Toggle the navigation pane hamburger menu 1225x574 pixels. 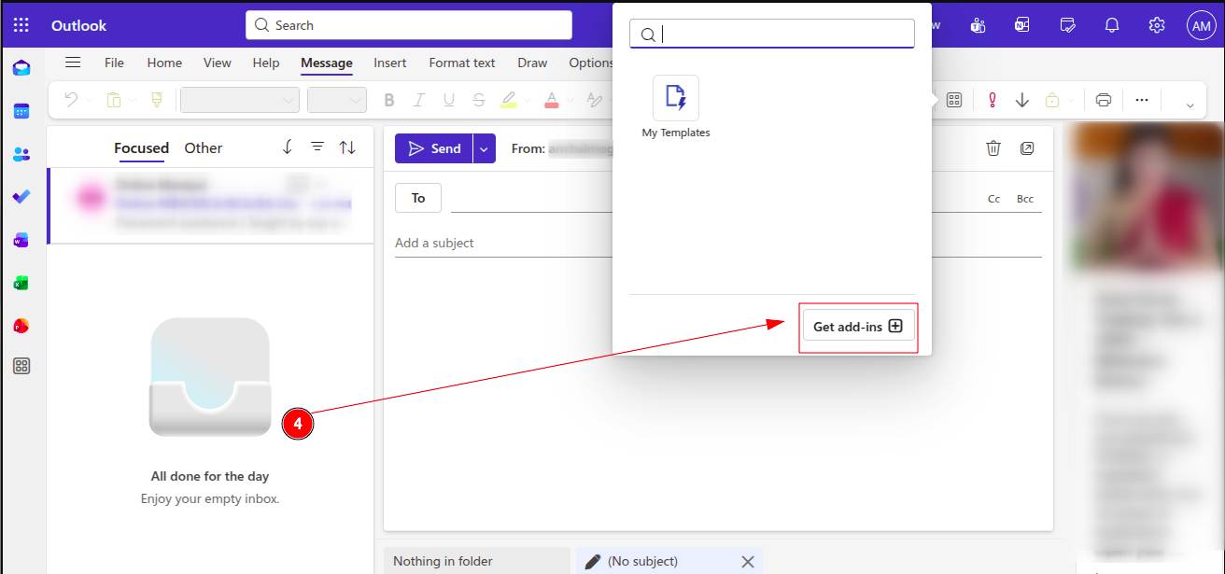coord(73,63)
